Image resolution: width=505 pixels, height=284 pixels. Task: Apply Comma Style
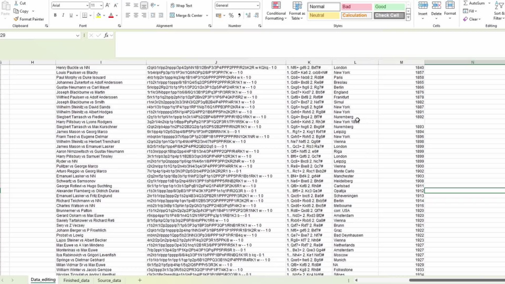click(x=239, y=16)
